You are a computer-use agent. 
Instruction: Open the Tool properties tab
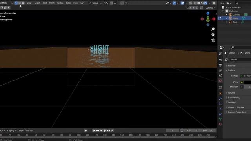tap(220, 54)
